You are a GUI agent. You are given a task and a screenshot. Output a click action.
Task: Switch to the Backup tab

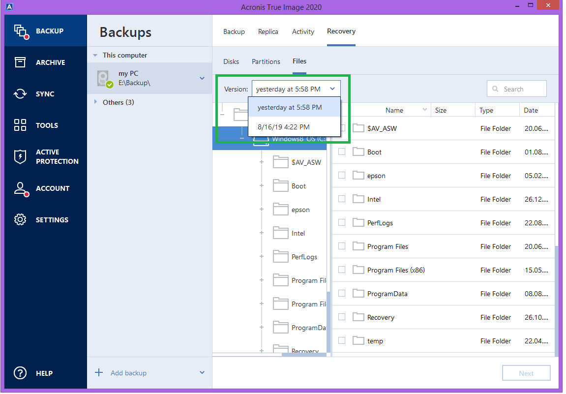pos(234,32)
